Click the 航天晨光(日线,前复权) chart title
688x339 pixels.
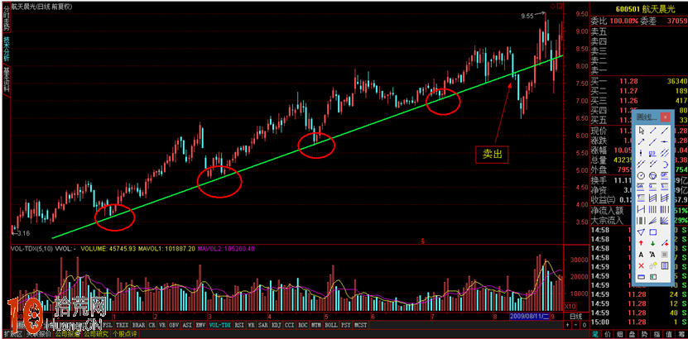coord(42,6)
